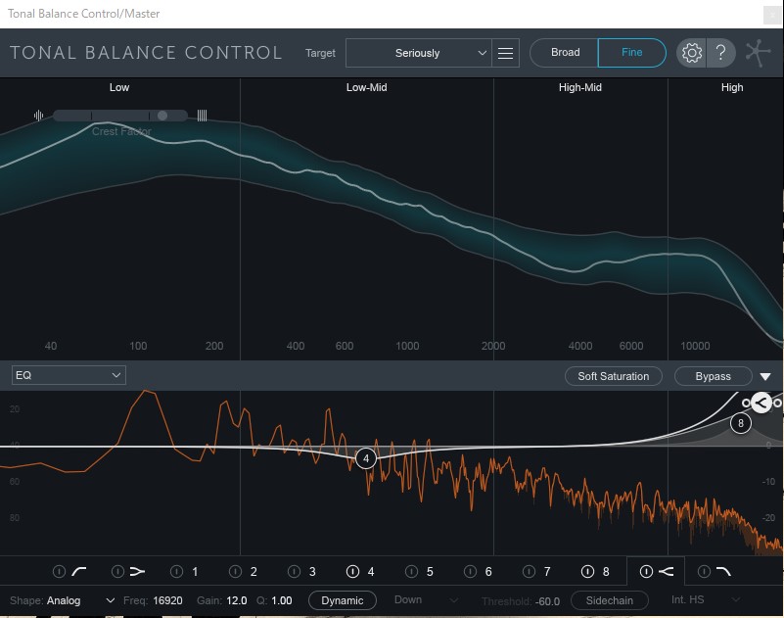
Task: Select the low-pass filter band shape
Action: pyautogui.click(x=723, y=571)
